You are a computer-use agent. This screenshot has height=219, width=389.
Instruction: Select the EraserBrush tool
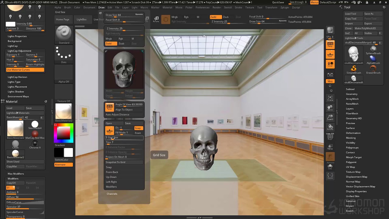tap(373, 70)
